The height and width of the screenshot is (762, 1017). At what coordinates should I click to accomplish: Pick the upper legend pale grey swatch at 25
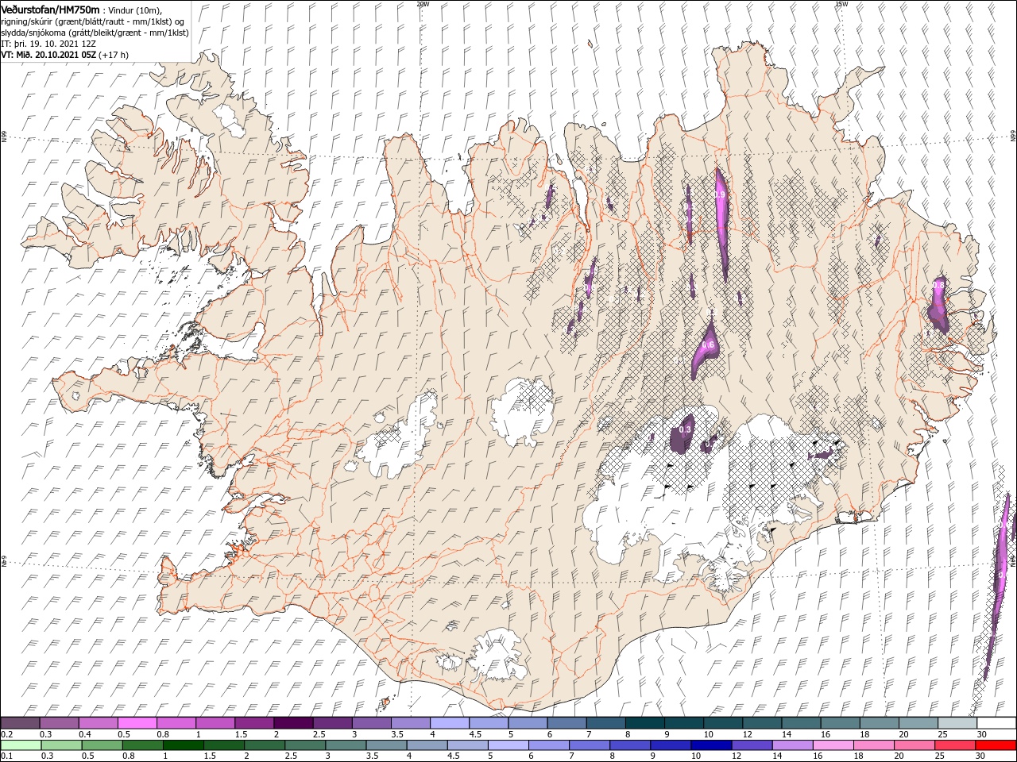(956, 723)
